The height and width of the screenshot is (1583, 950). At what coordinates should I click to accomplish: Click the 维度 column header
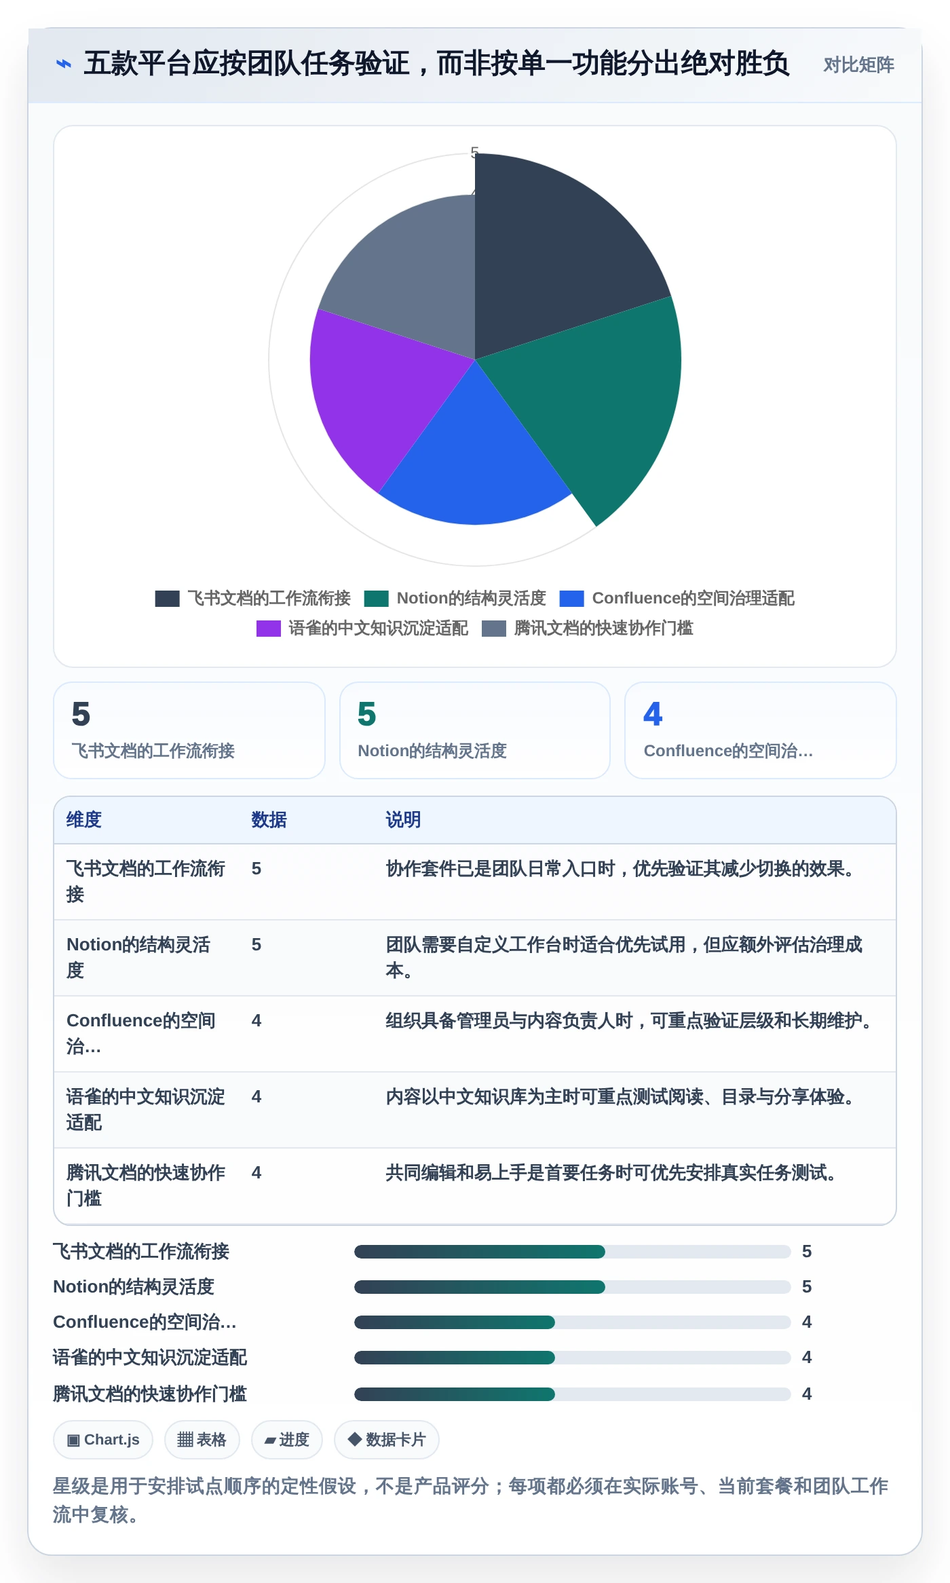pos(84,820)
